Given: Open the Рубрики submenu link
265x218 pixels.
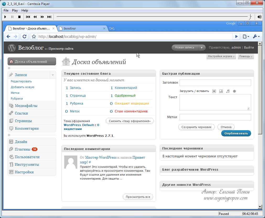Looking at the screenshot, I should tap(17, 99).
